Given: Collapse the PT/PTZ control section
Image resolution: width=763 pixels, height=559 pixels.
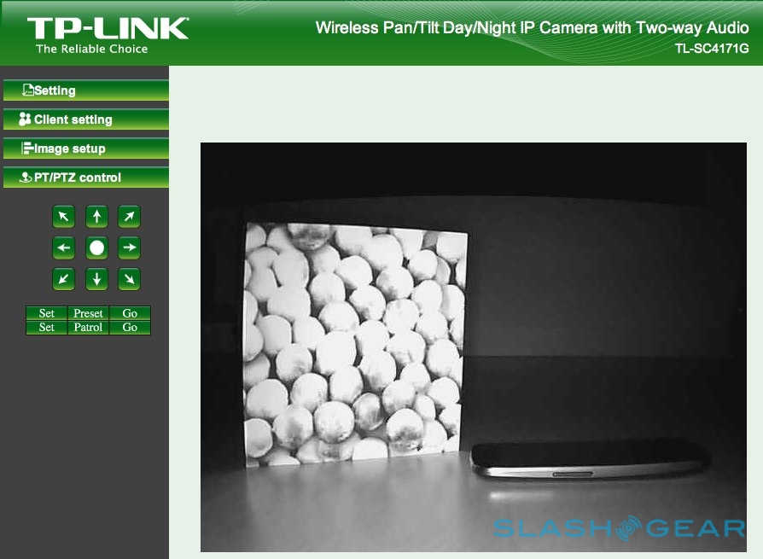Looking at the screenshot, I should click(84, 178).
